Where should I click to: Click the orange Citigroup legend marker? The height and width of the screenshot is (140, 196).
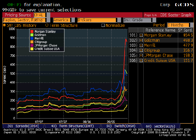coord(32,42)
